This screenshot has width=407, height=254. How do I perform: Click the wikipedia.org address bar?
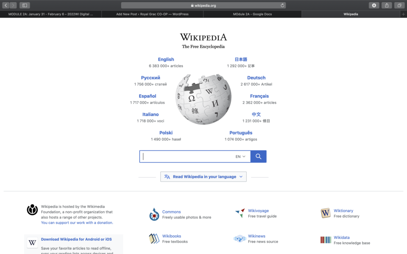(x=203, y=5)
